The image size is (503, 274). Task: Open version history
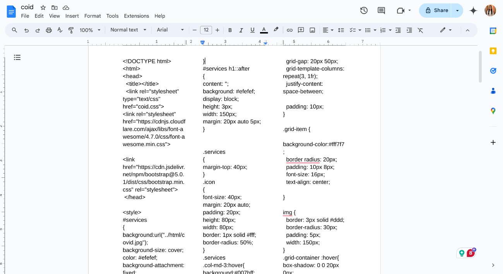pos(364,11)
